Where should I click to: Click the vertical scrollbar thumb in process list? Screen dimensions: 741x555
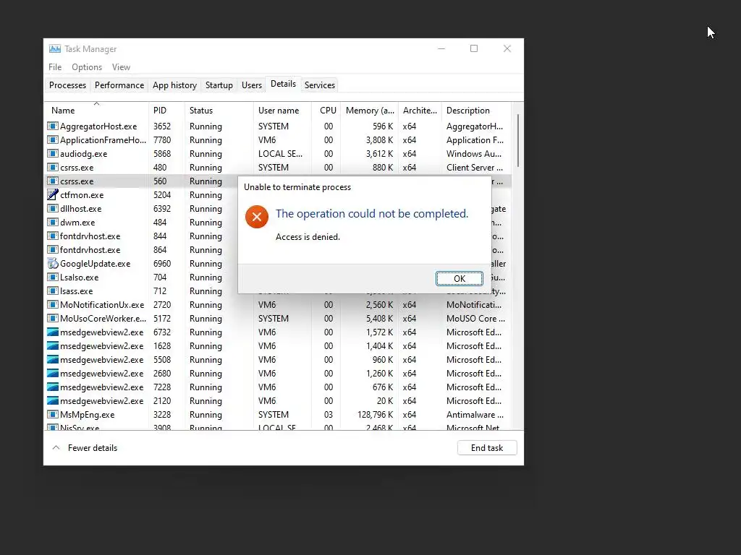click(518, 140)
